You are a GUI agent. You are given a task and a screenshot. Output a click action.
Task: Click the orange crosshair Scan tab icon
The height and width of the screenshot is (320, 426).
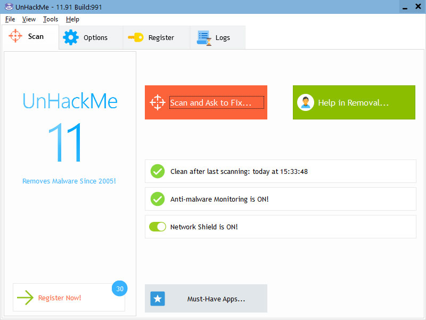[x=15, y=36]
